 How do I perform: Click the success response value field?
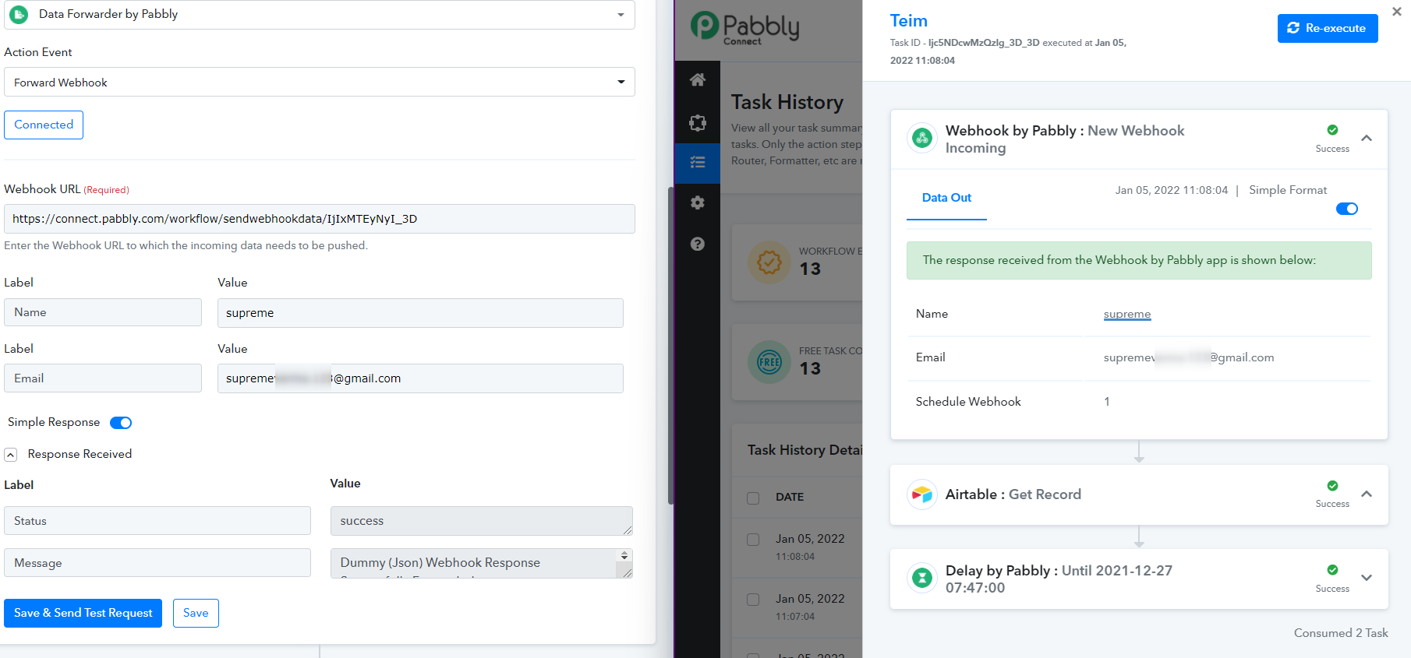point(481,521)
